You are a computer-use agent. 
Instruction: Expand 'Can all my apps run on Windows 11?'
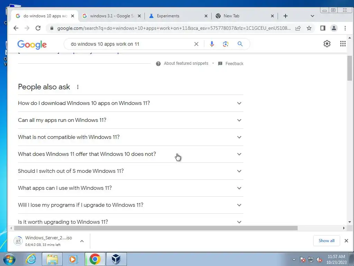pyautogui.click(x=130, y=120)
